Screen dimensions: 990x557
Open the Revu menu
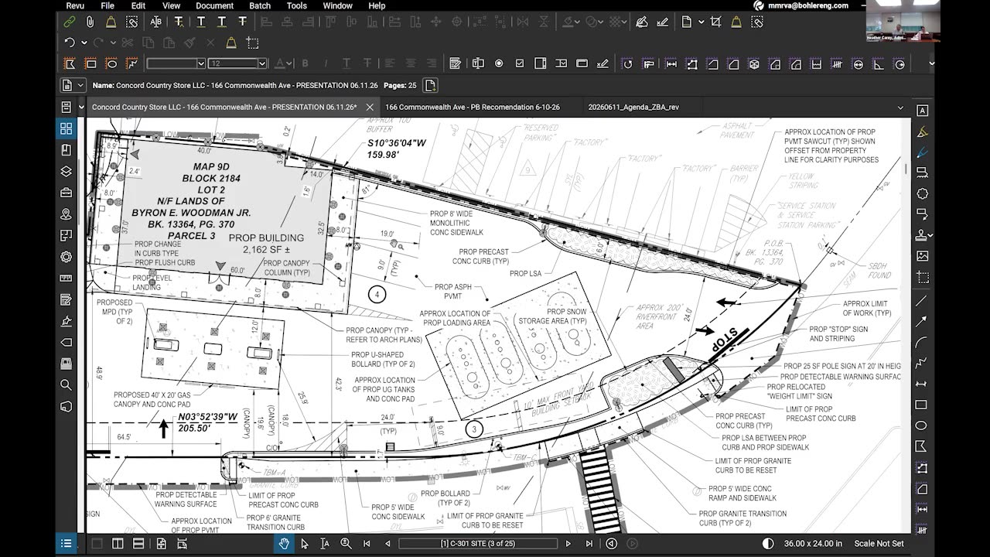click(75, 5)
